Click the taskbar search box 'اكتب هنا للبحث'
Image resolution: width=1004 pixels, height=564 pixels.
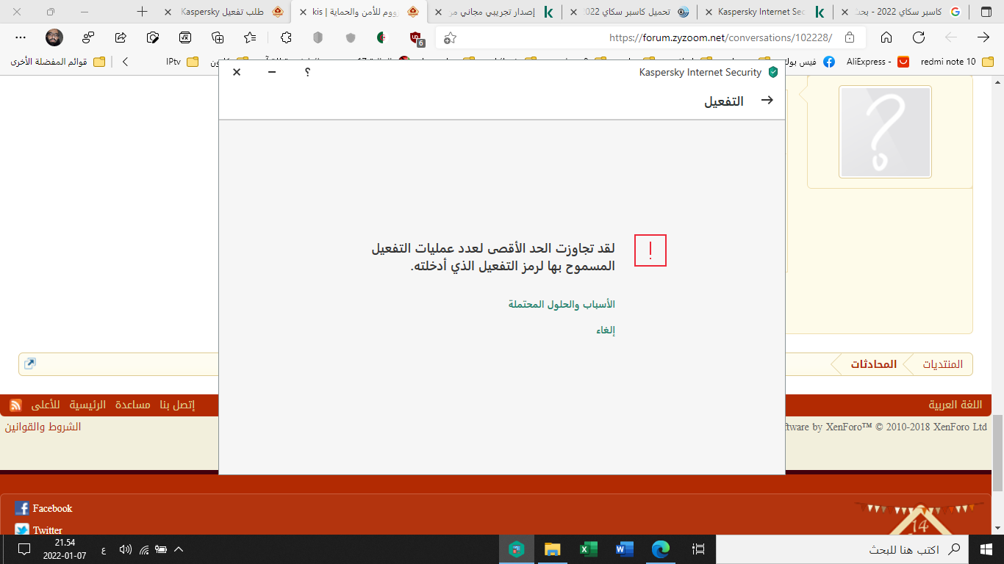(842, 549)
